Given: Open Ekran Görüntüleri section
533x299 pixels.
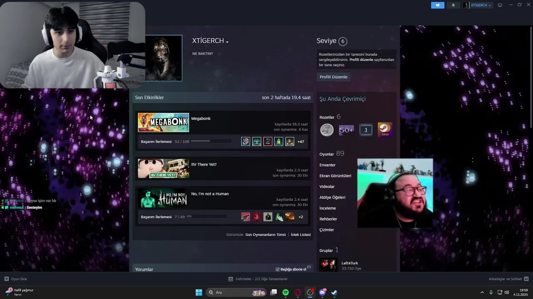Looking at the screenshot, I should 335,176.
